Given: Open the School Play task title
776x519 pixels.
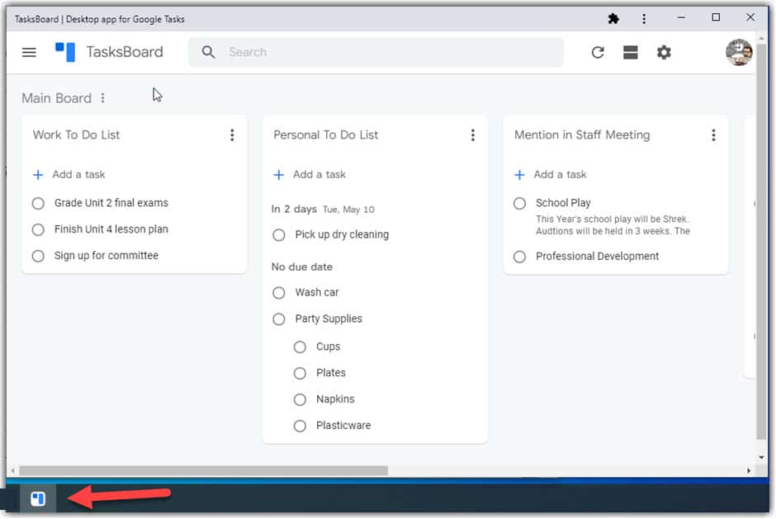Looking at the screenshot, I should pos(563,203).
